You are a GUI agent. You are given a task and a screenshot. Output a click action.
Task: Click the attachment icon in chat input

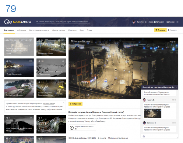(144, 136)
